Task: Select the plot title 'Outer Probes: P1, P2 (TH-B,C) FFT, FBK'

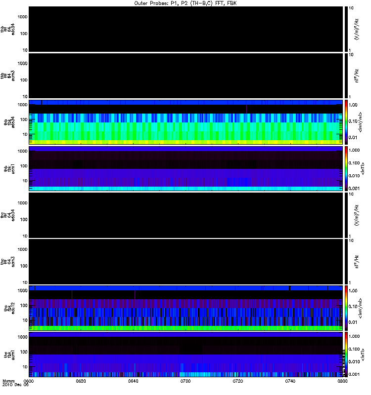Action: tap(185, 3)
